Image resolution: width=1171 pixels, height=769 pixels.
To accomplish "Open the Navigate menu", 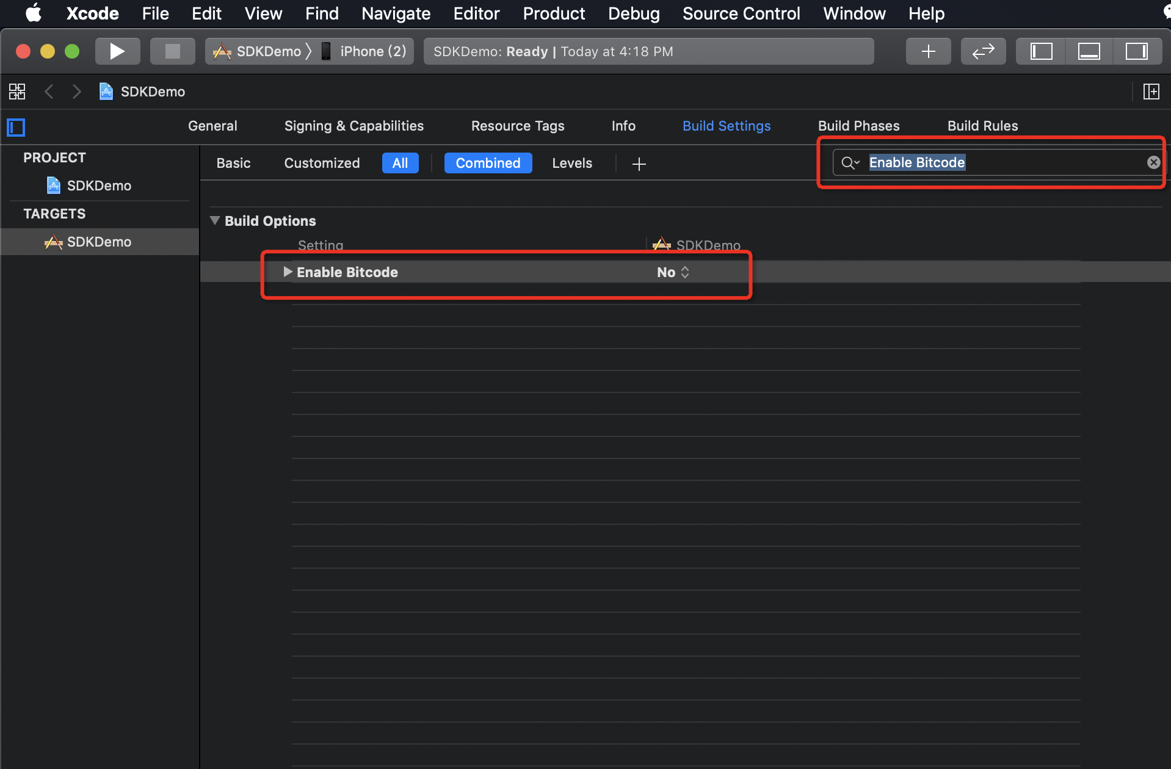I will click(396, 13).
